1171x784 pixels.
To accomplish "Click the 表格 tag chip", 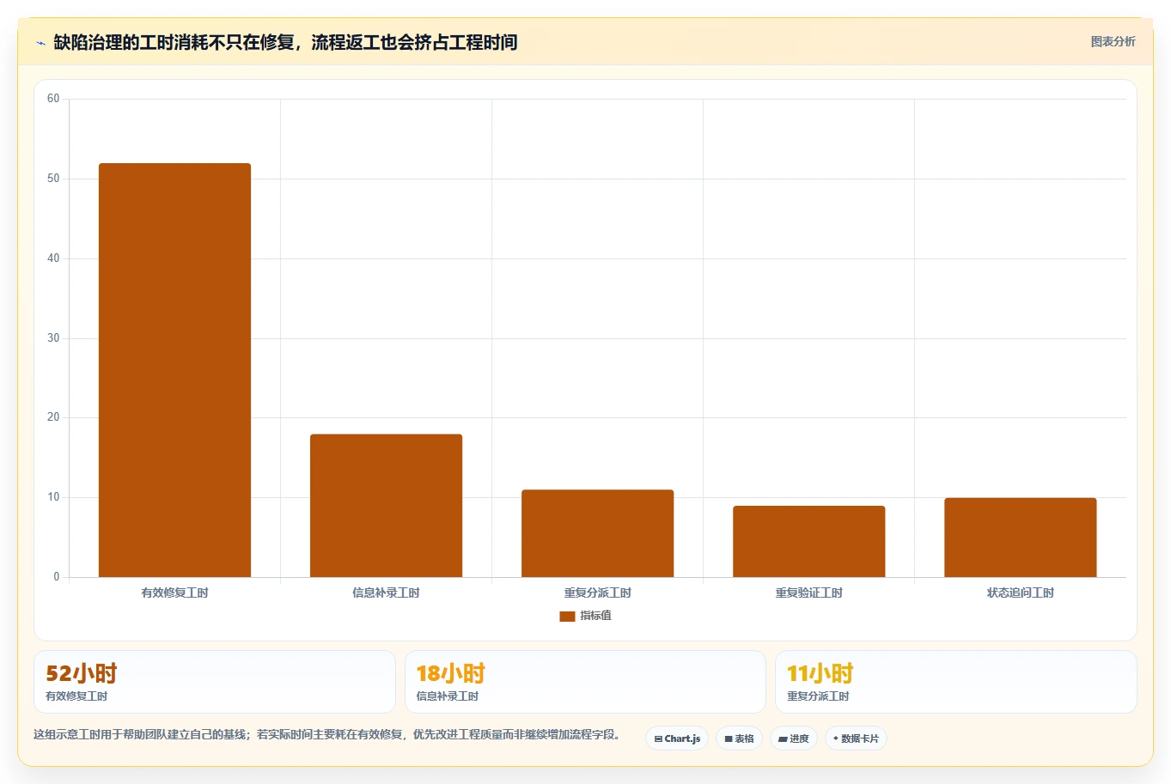I will click(x=739, y=738).
